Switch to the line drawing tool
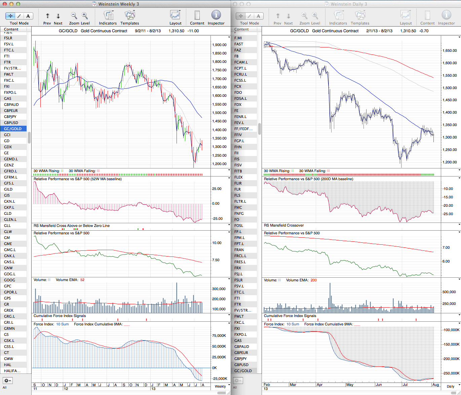 (x=19, y=16)
